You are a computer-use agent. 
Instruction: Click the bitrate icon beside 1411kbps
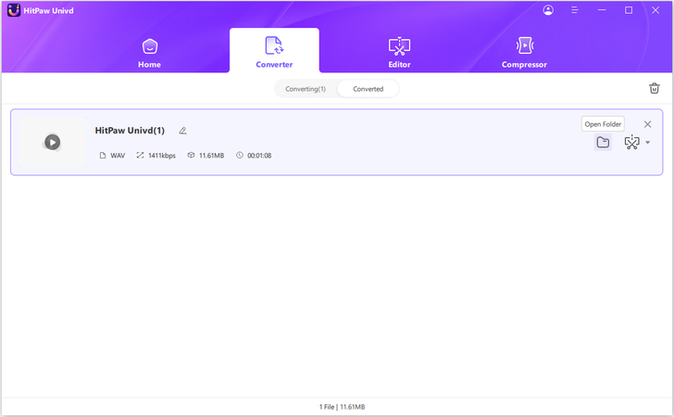tap(140, 155)
